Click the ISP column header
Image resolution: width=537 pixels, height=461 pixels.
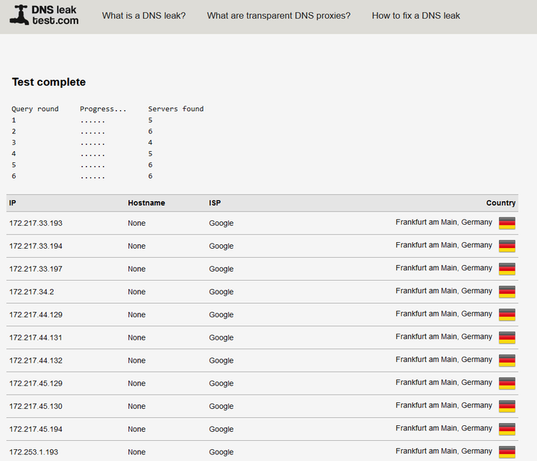[215, 203]
